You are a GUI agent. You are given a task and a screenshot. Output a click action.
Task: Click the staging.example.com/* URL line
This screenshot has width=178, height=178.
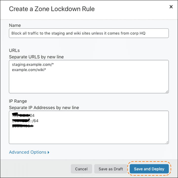tap(33, 65)
